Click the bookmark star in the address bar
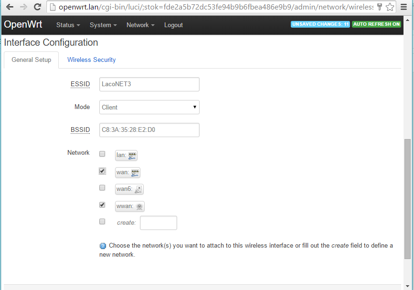The image size is (414, 290). (390, 7)
